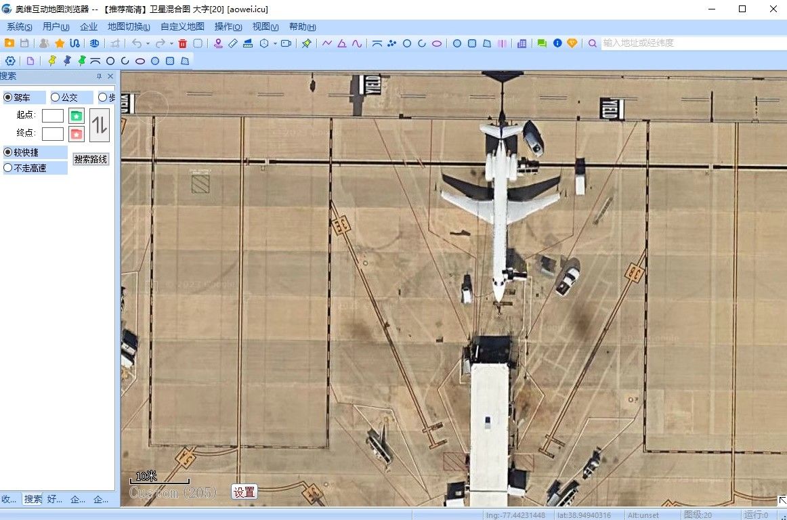Screen dimensions: 787x520
Task: Select the 公交 transit radio option
Action: point(56,97)
